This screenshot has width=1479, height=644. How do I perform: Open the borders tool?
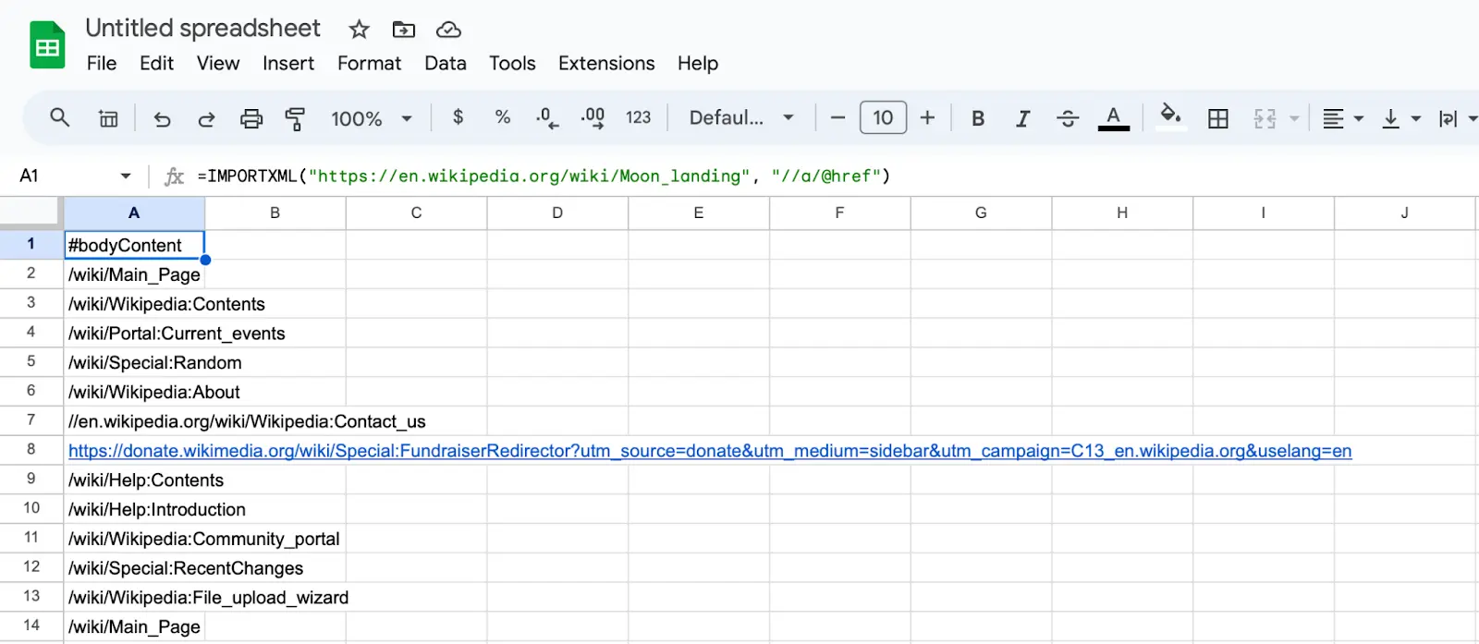click(x=1218, y=118)
